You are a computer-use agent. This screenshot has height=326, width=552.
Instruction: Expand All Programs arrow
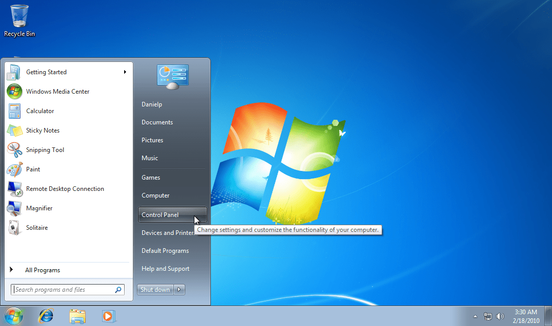pyautogui.click(x=11, y=270)
